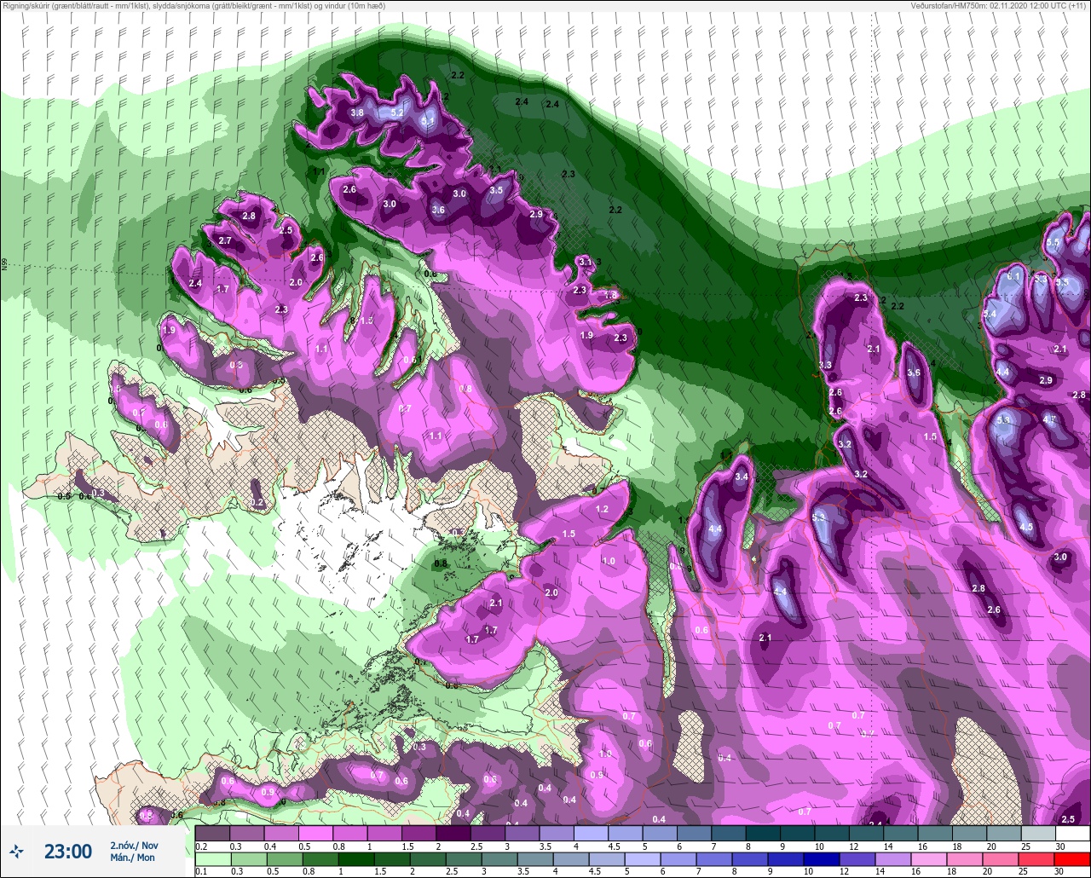The width and height of the screenshot is (1091, 878).
Task: Click the upper legend scale label 0.2
Action: pos(200,846)
